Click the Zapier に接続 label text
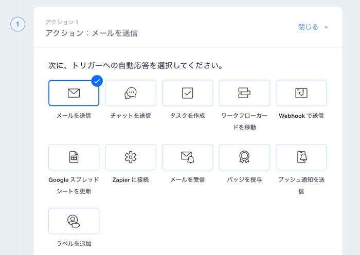Image resolution: width=360 pixels, height=255 pixels. pos(131,180)
